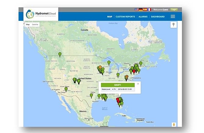
Task: Click the gray location pin control on map
Action: 174,25
